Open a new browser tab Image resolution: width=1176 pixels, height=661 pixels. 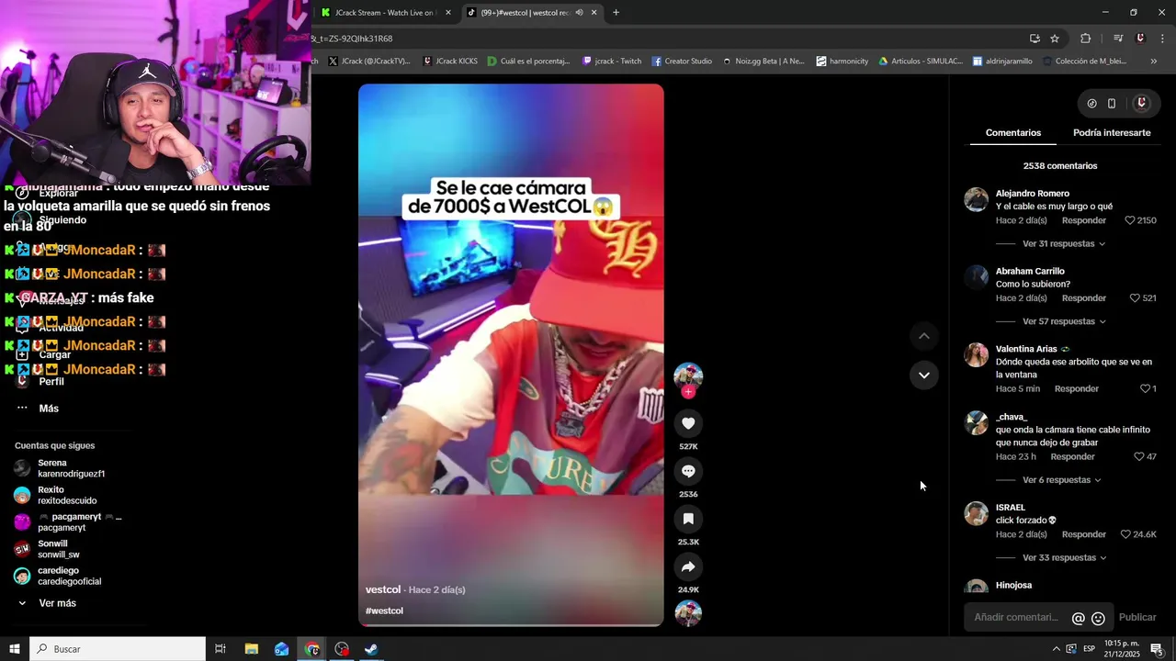616,13
